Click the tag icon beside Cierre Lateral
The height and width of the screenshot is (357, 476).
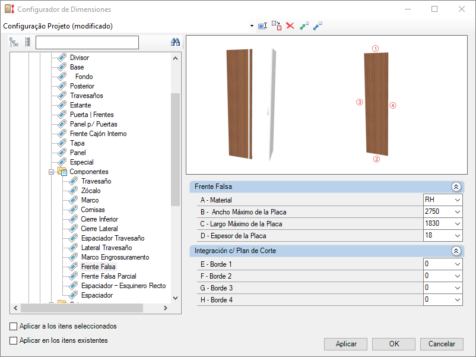(73, 229)
